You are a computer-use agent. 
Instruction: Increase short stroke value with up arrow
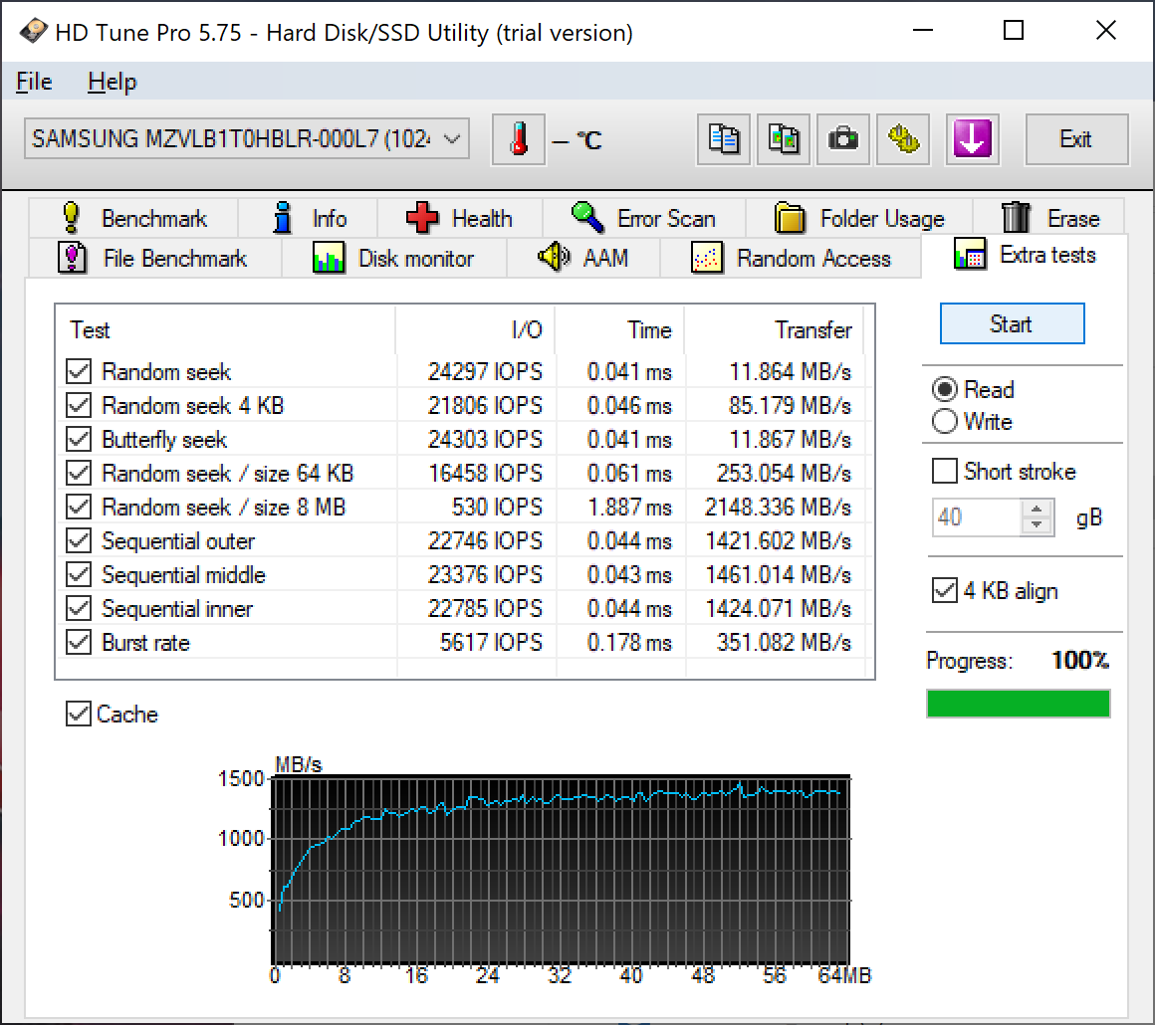pos(1038,509)
